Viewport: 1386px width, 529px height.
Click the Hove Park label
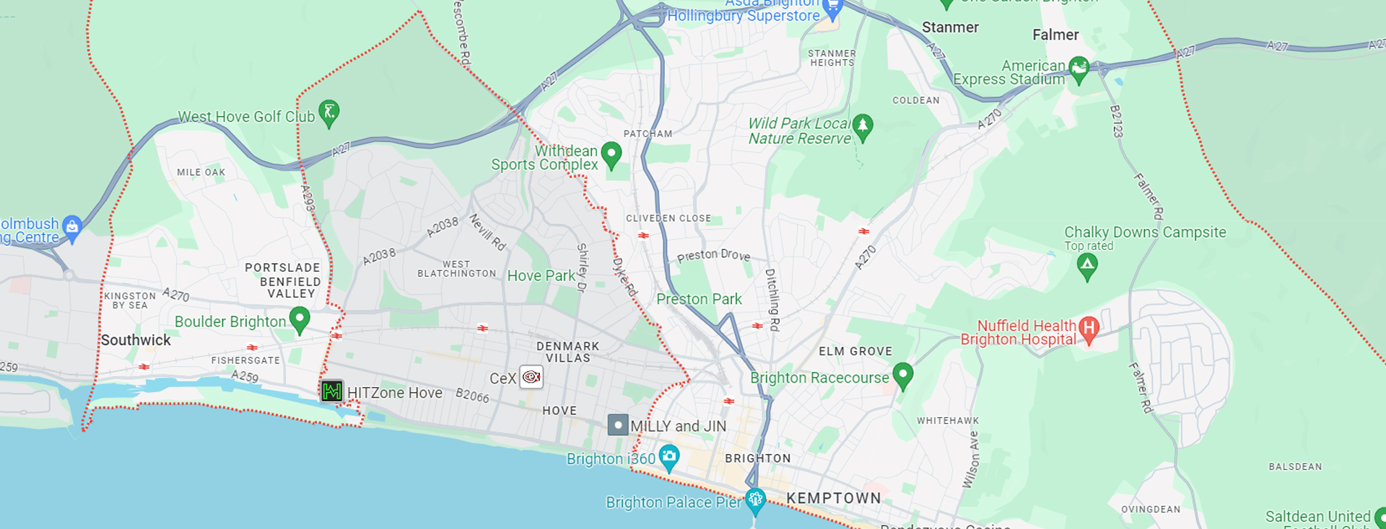coord(541,275)
